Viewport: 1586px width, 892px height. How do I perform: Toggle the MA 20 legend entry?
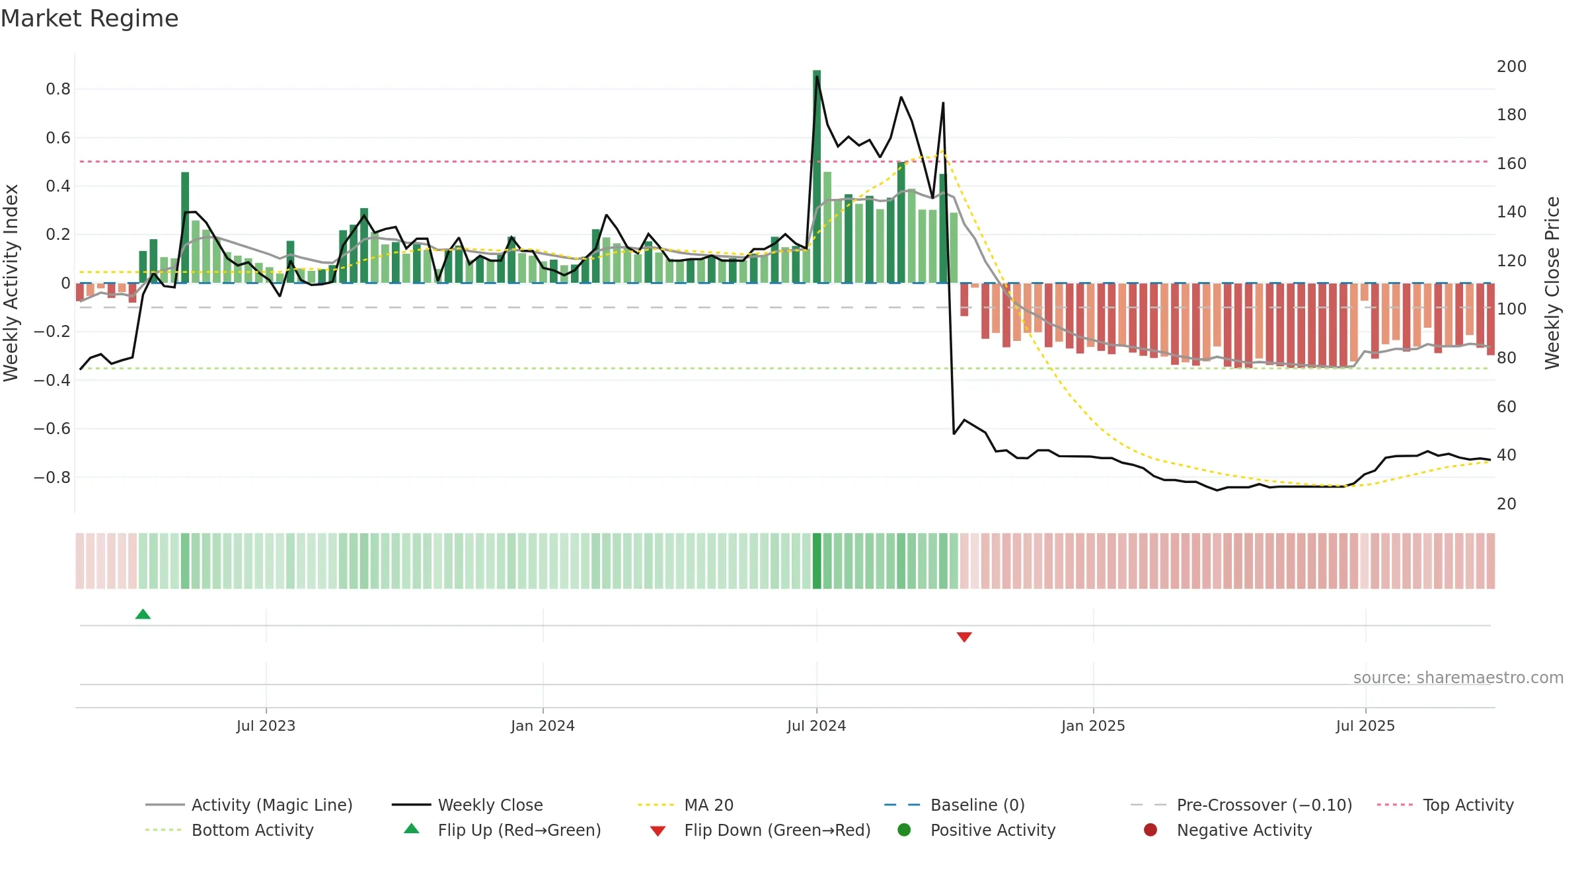tap(685, 805)
